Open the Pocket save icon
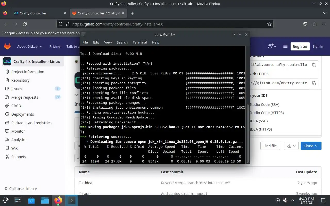The height and width of the screenshot is (206, 330). pos(305,24)
